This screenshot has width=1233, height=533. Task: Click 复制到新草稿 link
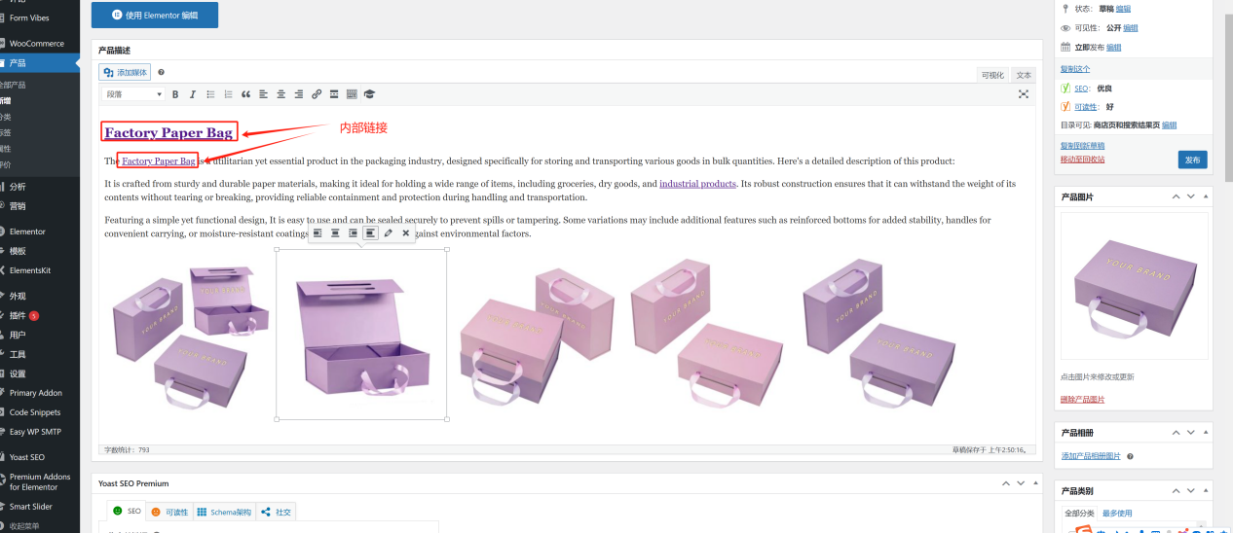tap(1082, 145)
